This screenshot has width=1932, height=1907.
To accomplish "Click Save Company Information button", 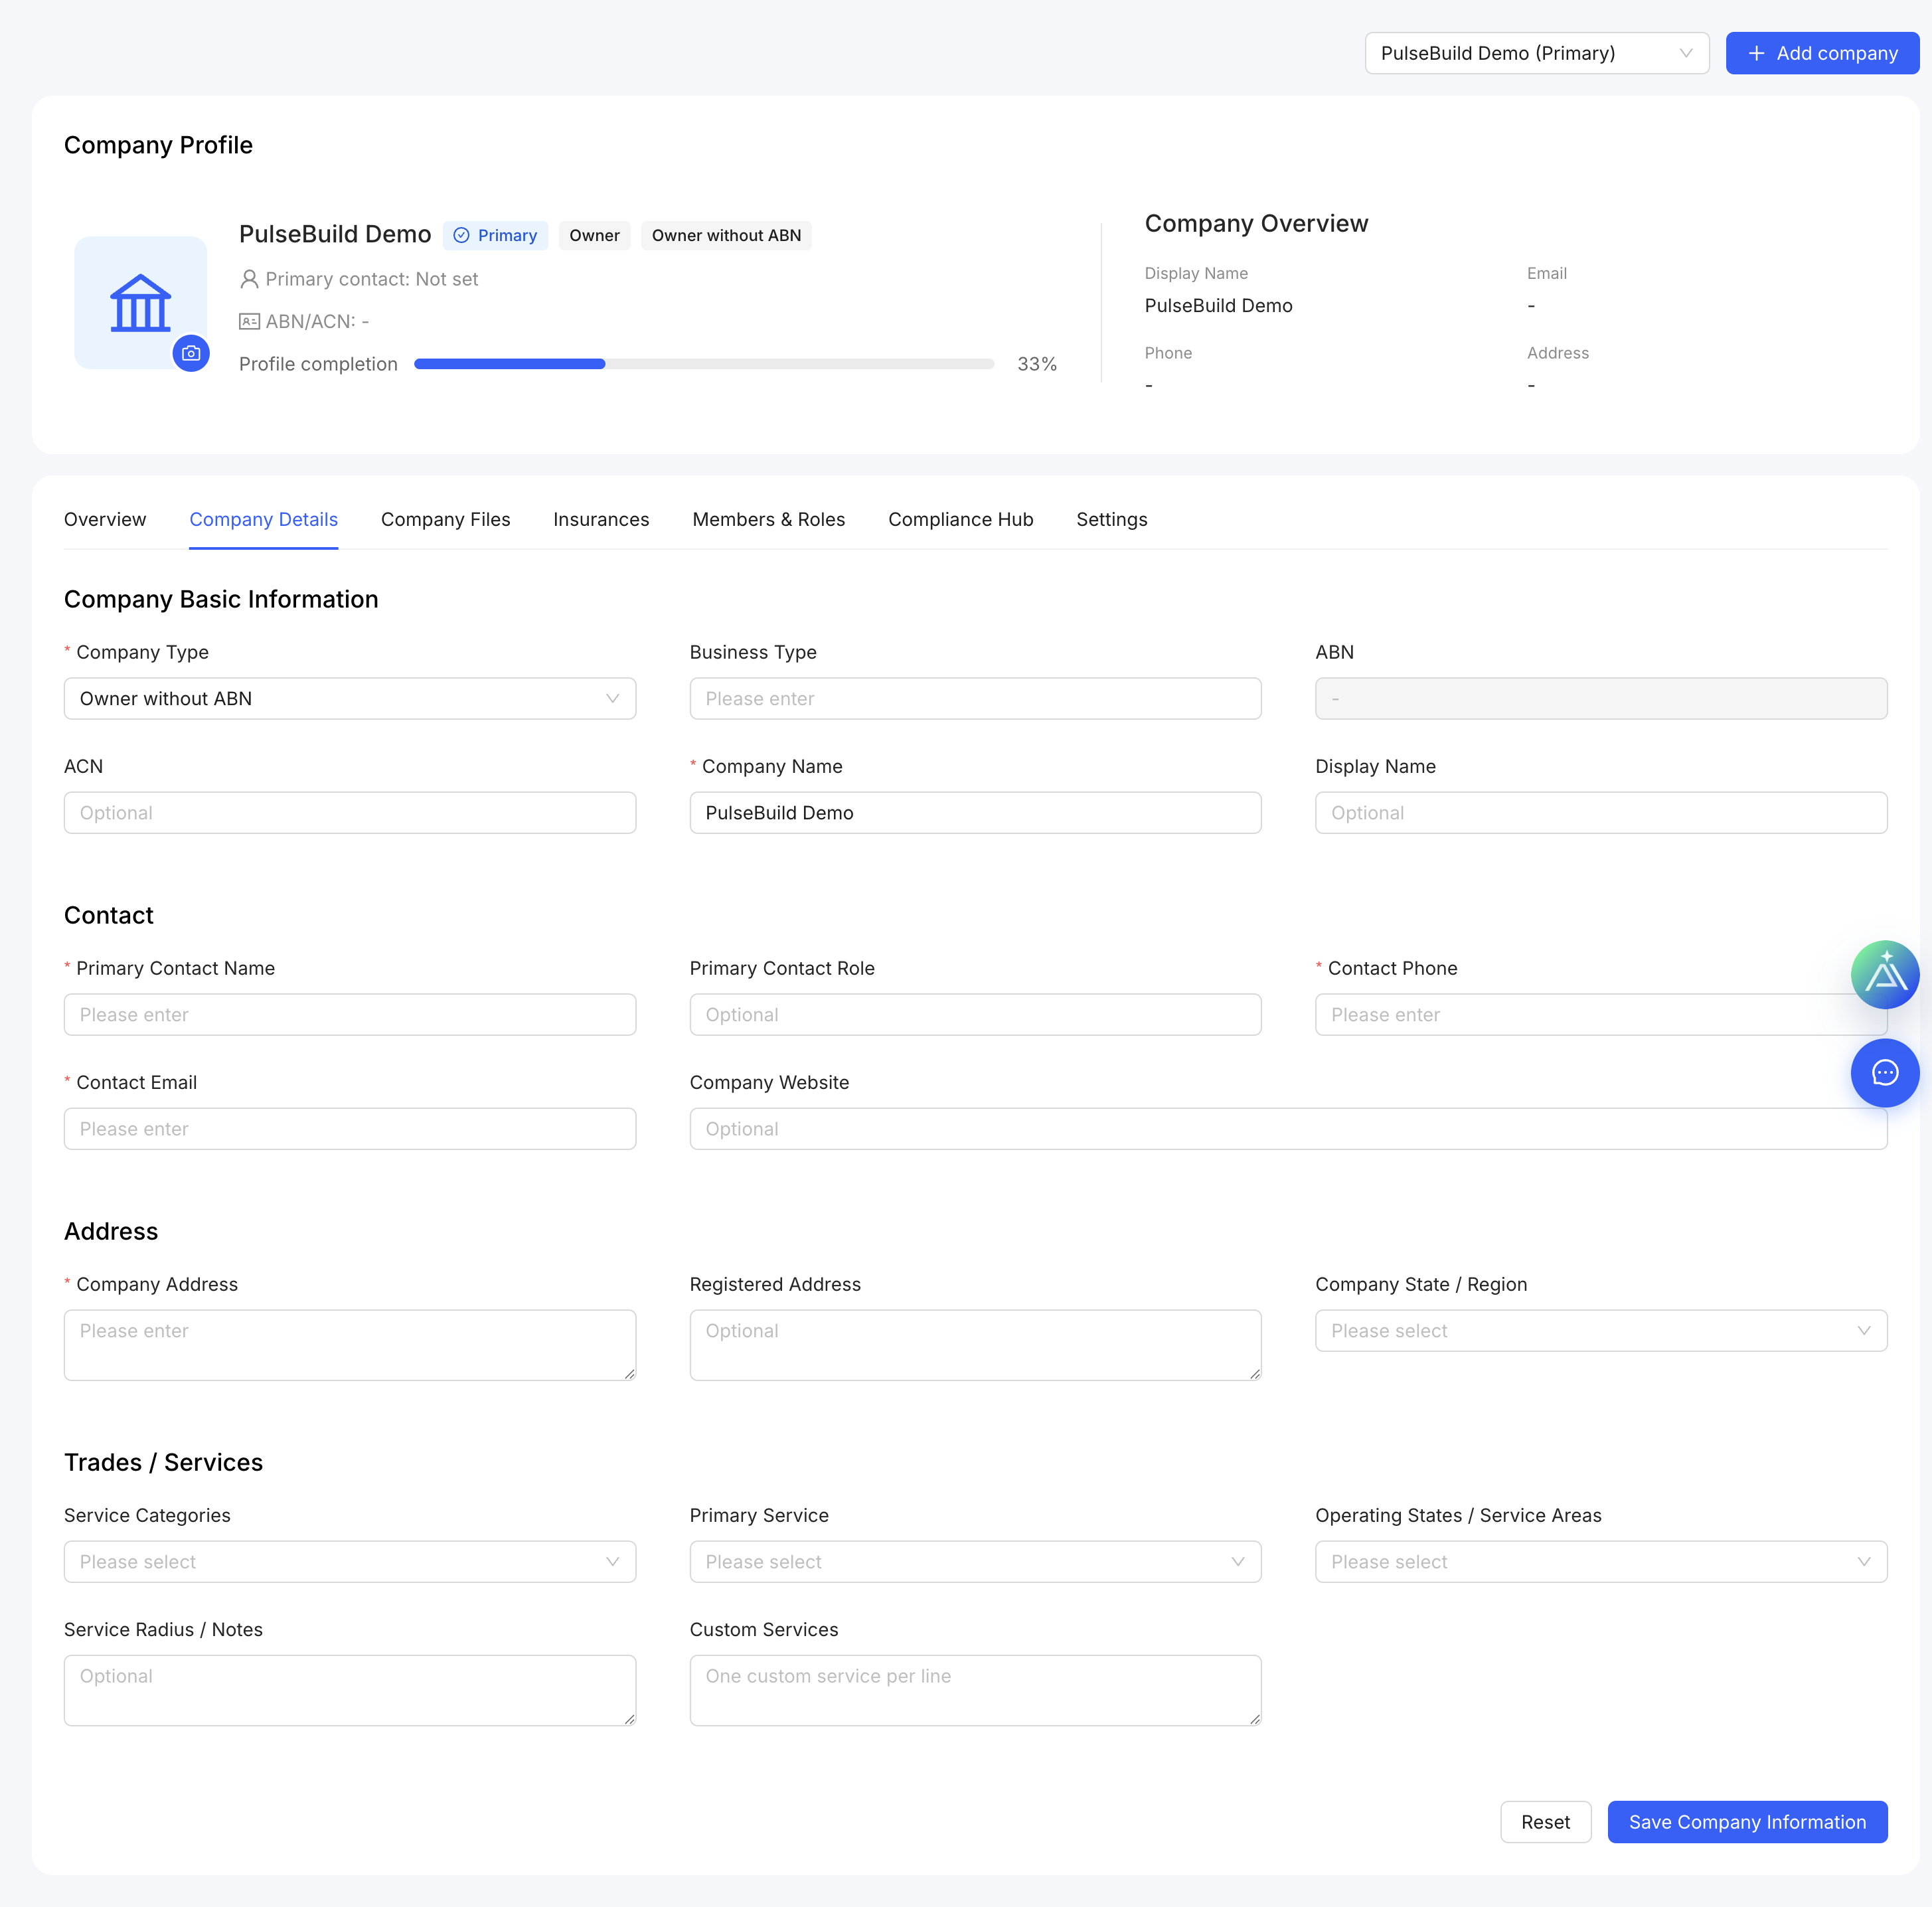I will coord(1748,1823).
